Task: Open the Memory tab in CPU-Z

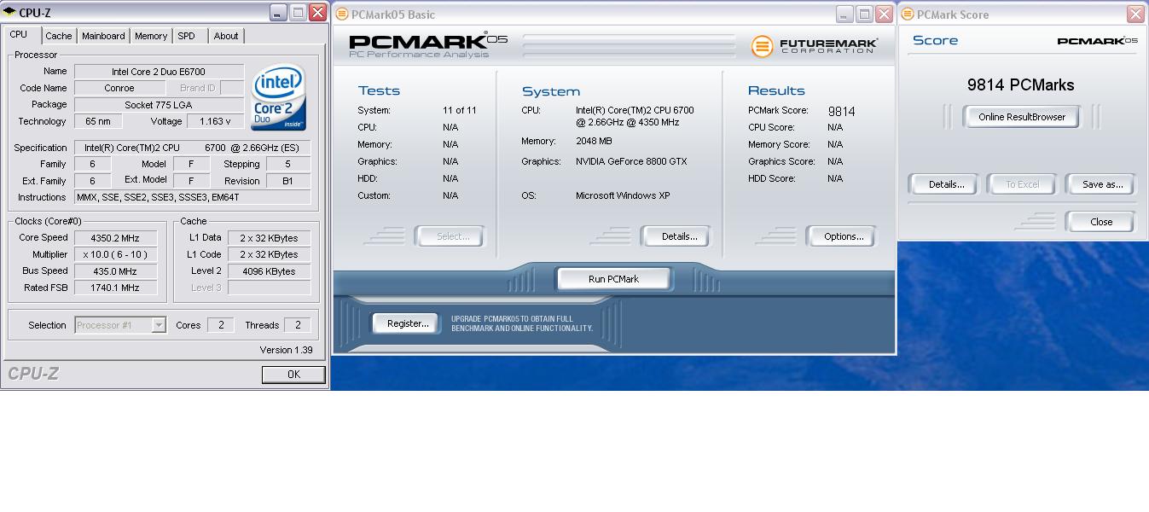Action: 151,36
